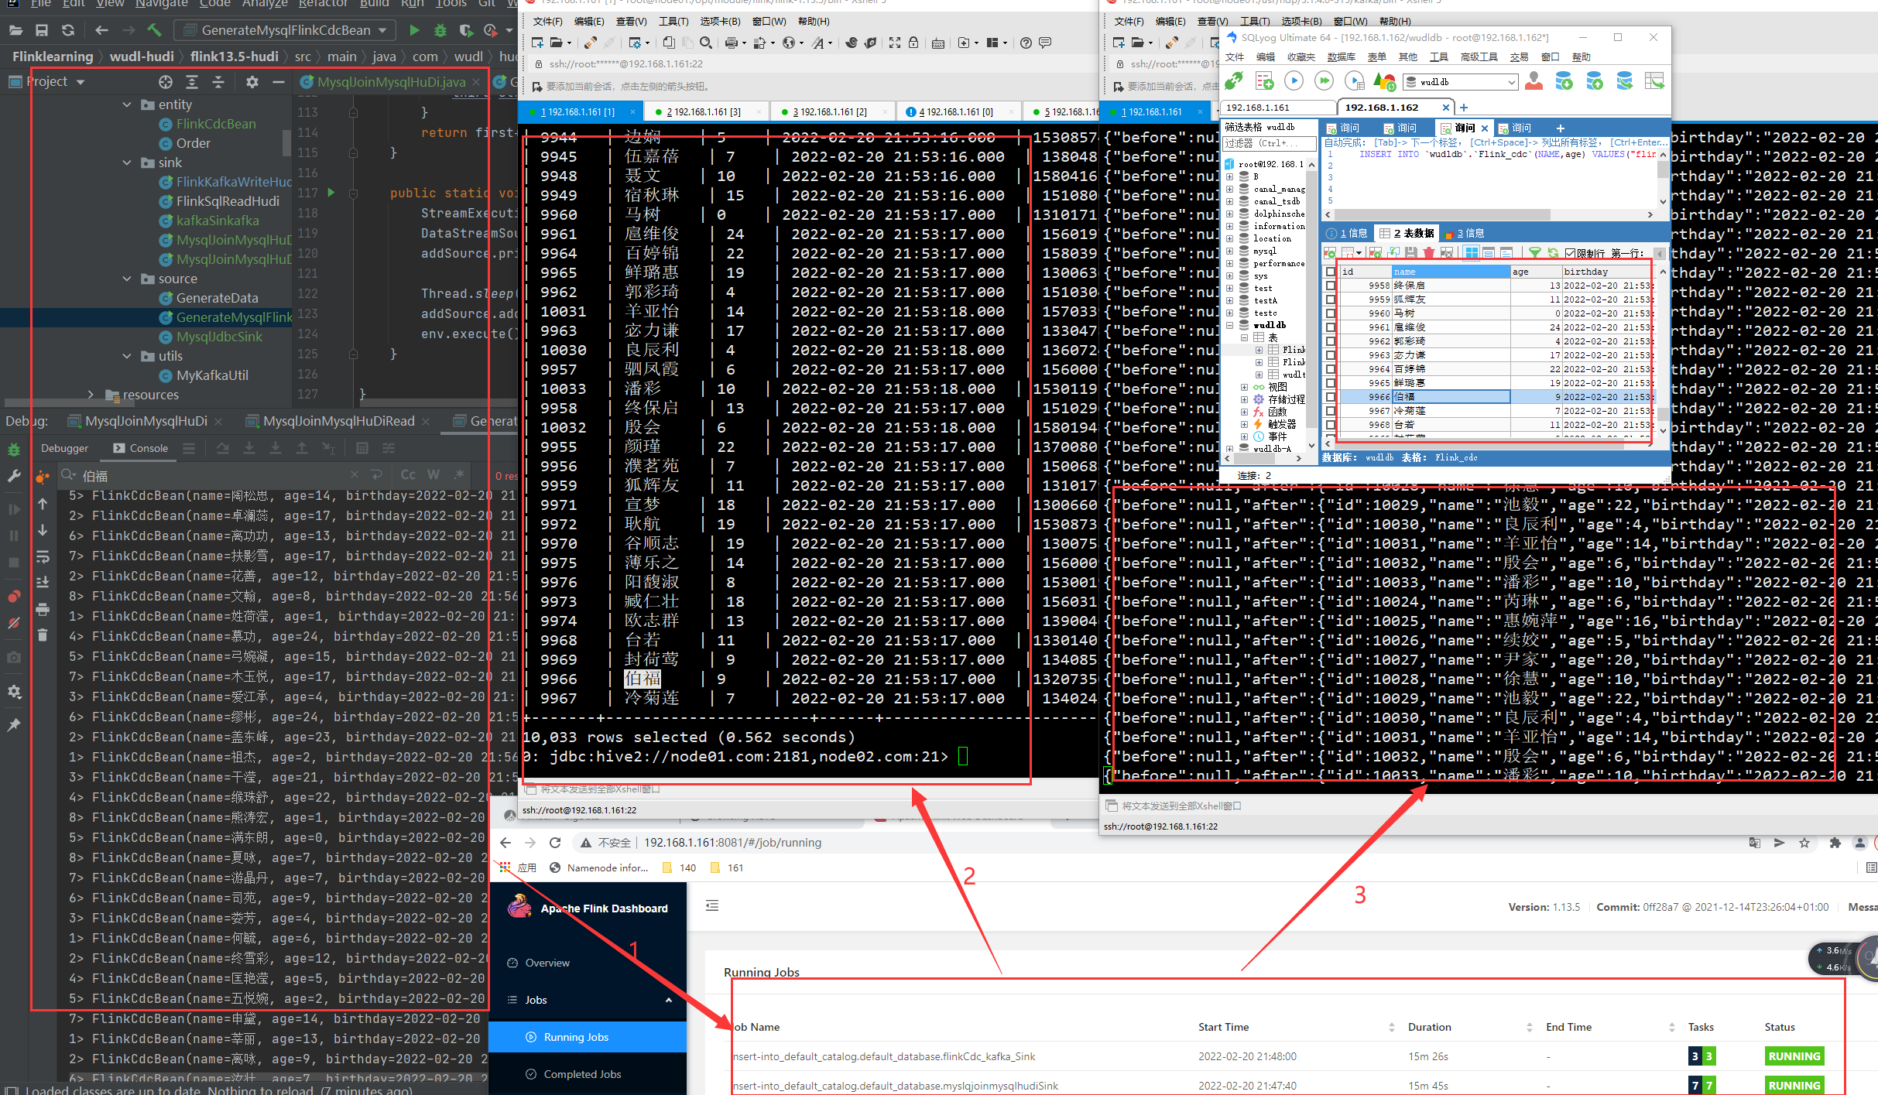The width and height of the screenshot is (1878, 1095).
Task: Click the browser reload icon on Flink page
Action: pyautogui.click(x=555, y=842)
